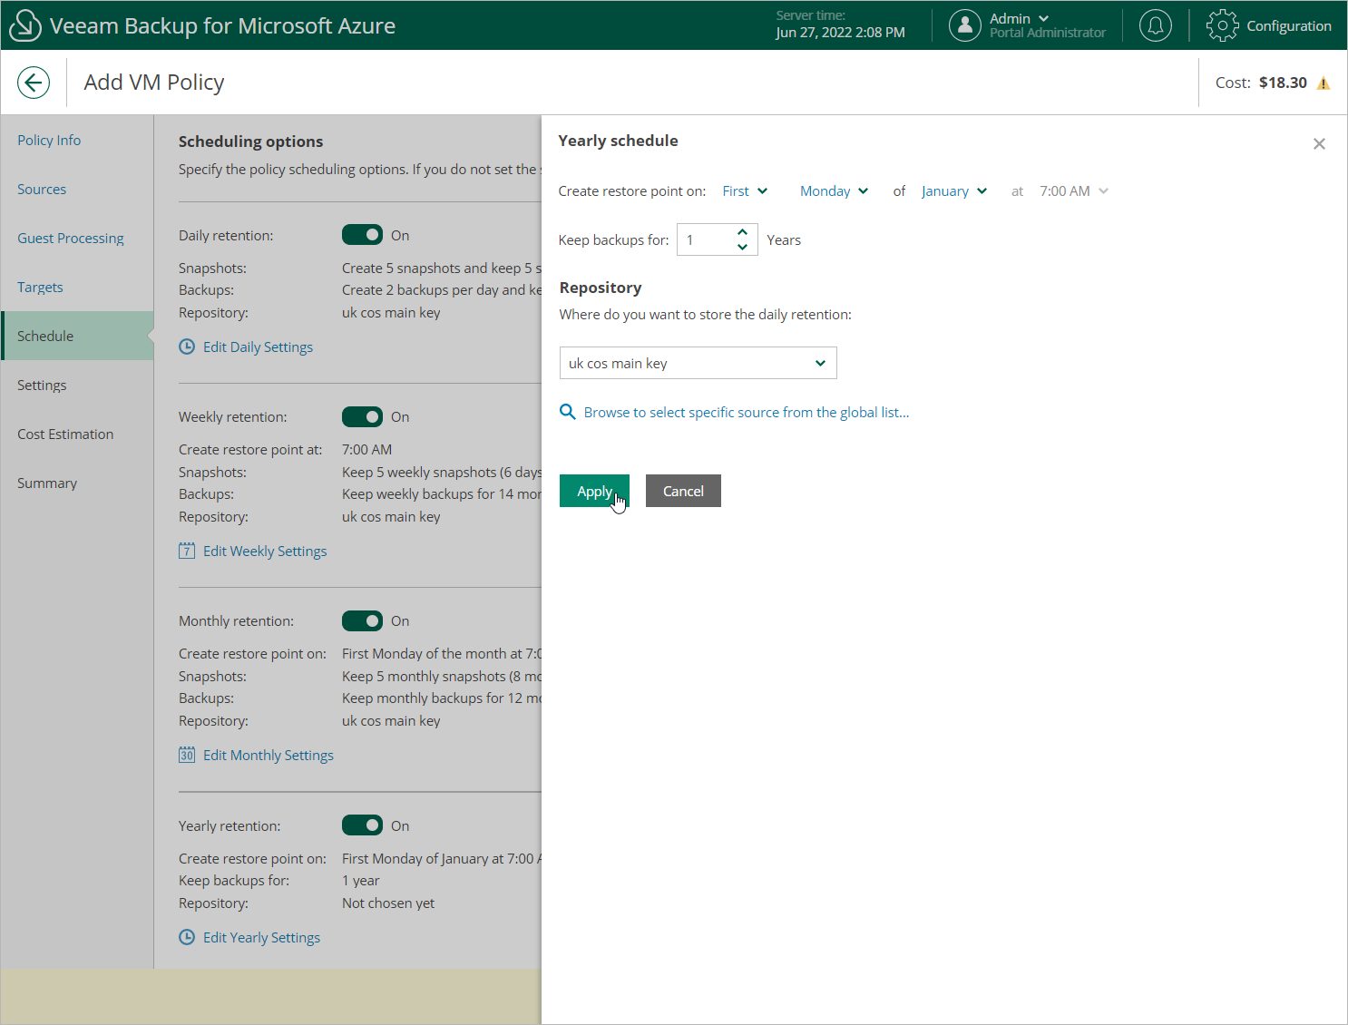Browse to select source from global list

747,412
